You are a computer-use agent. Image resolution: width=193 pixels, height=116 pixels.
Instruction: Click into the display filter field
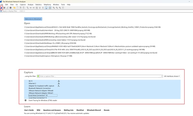(x=97, y=11)
